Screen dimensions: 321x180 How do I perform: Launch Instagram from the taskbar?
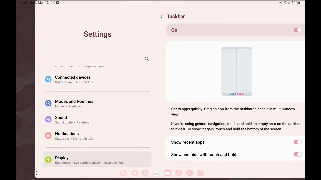point(145,173)
